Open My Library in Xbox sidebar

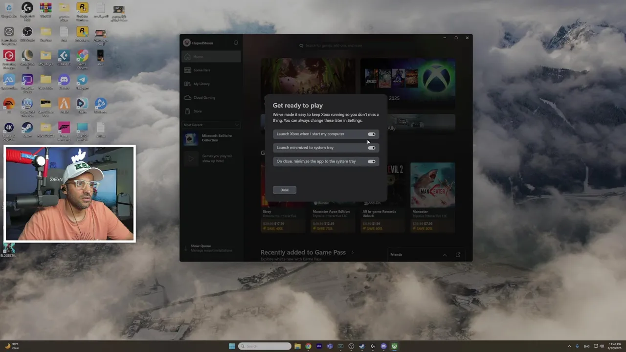[211, 84]
